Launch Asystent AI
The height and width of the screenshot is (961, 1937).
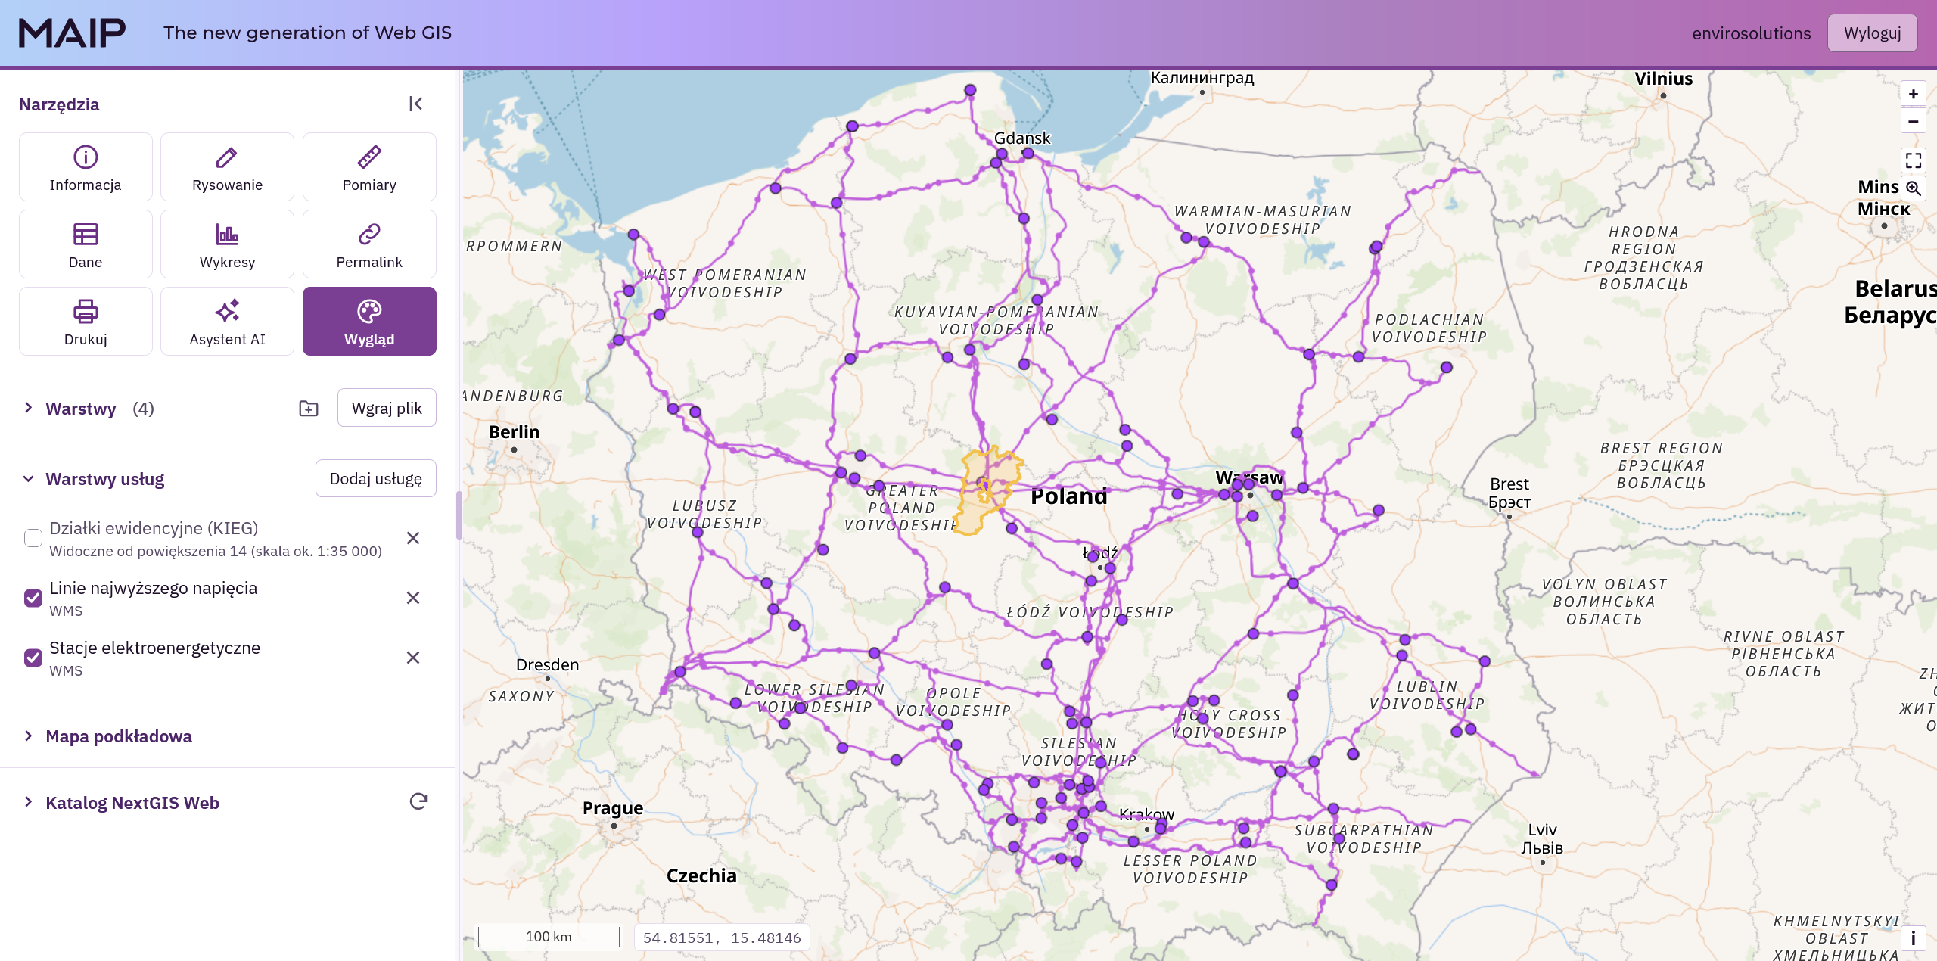(227, 322)
